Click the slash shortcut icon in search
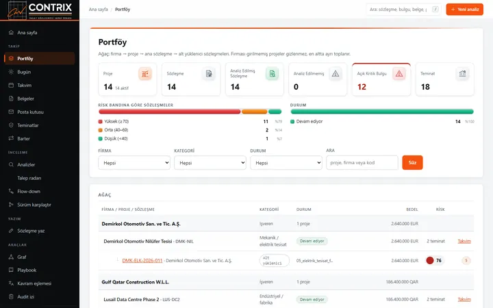 pos(435,10)
